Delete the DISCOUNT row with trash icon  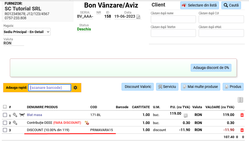[x=242, y=130]
